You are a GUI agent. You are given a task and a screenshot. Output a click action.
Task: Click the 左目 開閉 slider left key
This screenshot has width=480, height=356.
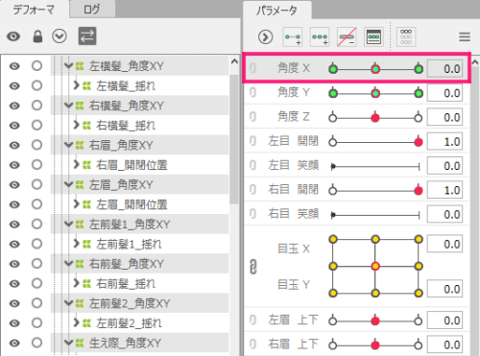point(333,142)
